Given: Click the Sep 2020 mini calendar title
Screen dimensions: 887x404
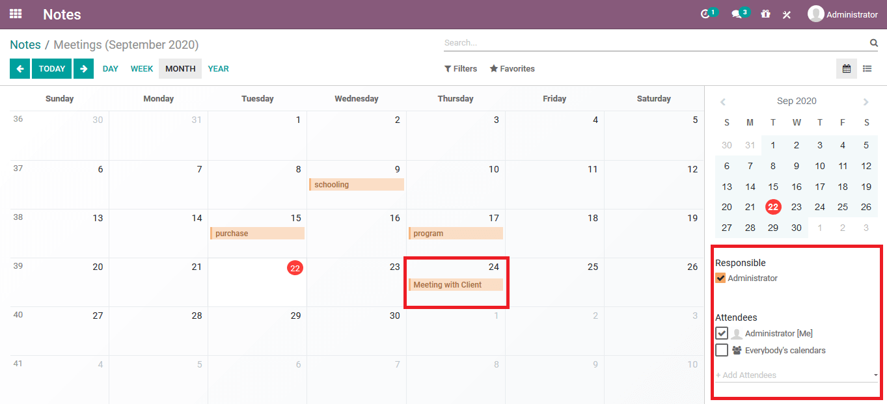Looking at the screenshot, I should tap(797, 101).
